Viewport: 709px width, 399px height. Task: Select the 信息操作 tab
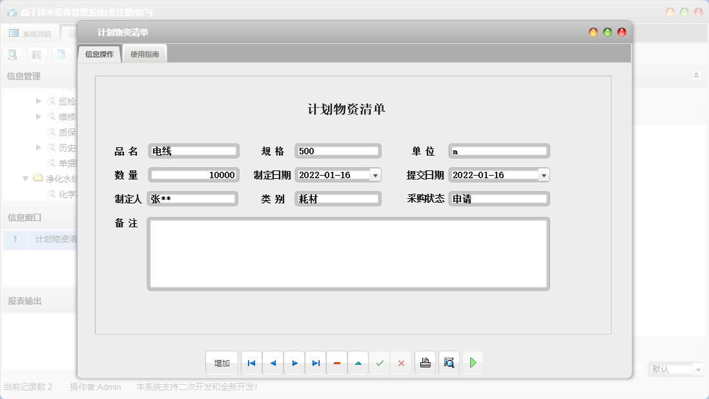click(99, 55)
